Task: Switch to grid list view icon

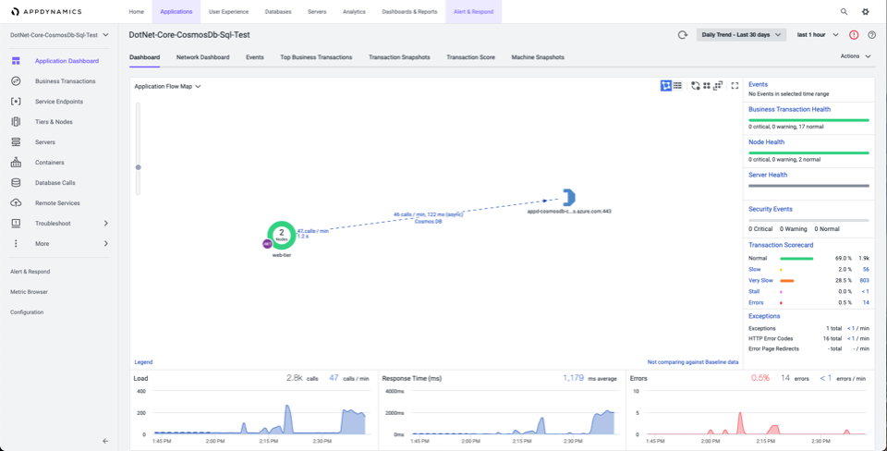Action: click(x=677, y=85)
